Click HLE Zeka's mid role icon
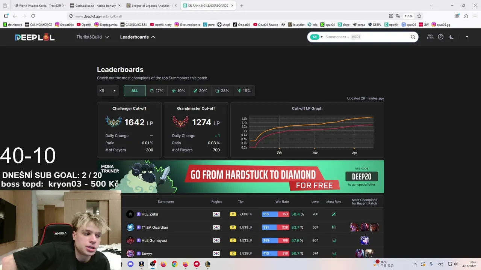 (334, 214)
